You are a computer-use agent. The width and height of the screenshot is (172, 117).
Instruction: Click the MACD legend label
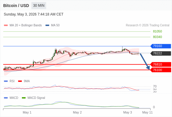14,98
